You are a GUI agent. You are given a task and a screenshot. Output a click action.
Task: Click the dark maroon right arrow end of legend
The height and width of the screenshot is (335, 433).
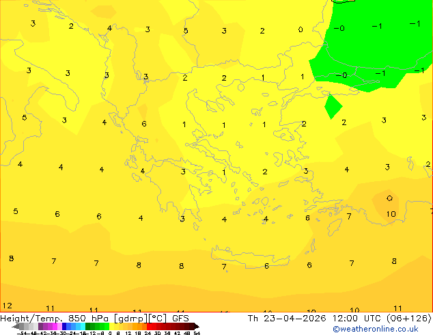(196, 327)
